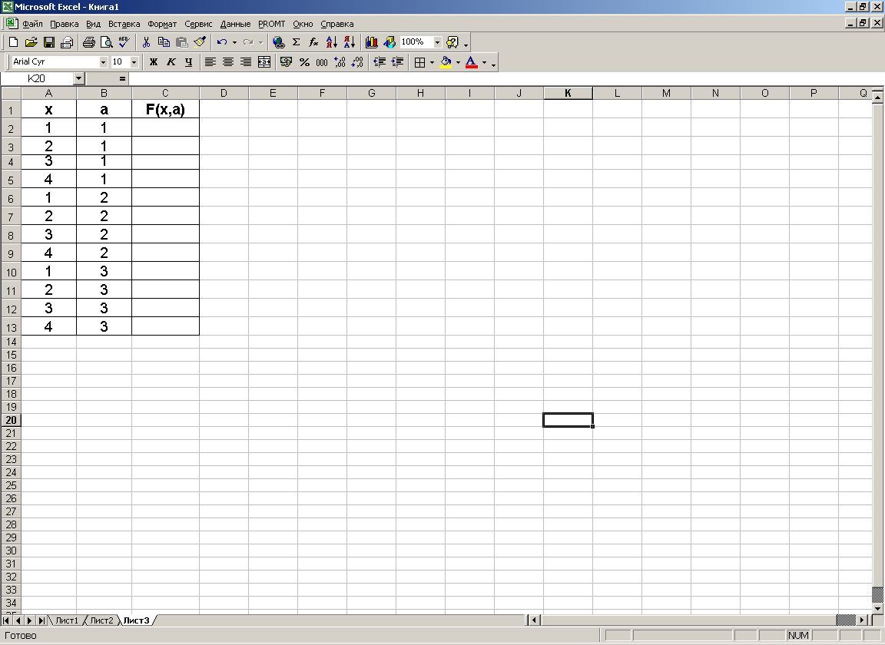This screenshot has height=645, width=885.
Task: Open the Drawing toolbar icon
Action: [x=389, y=42]
